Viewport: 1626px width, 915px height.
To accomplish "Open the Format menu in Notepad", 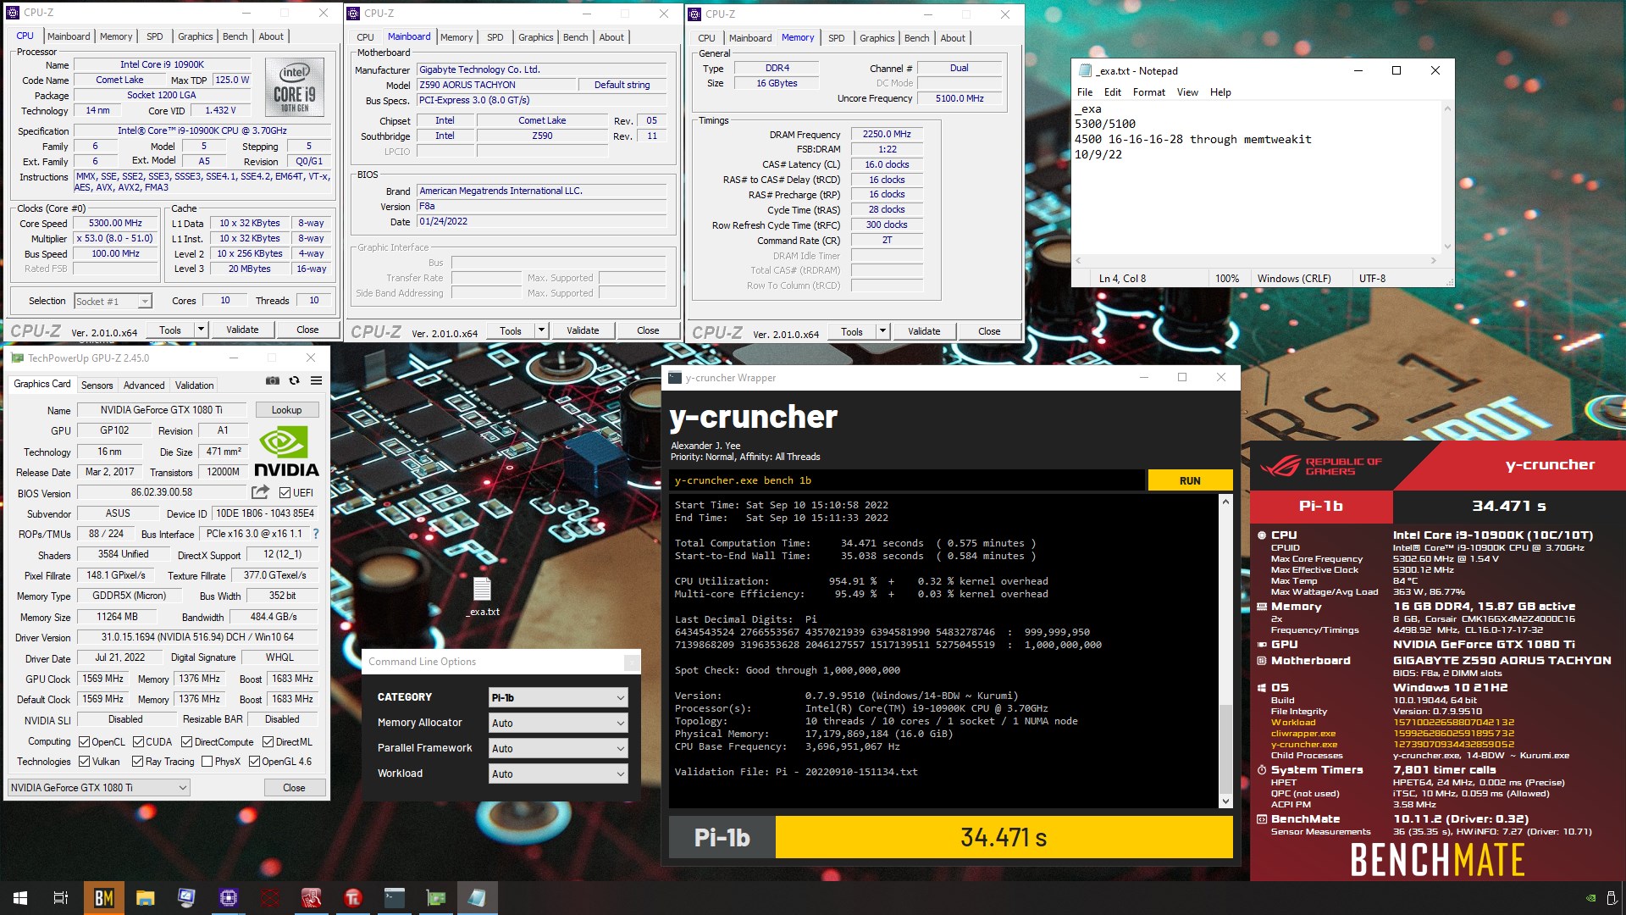I will click(x=1148, y=92).
